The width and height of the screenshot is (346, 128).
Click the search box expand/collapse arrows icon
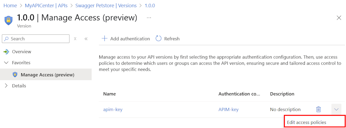[75, 39]
